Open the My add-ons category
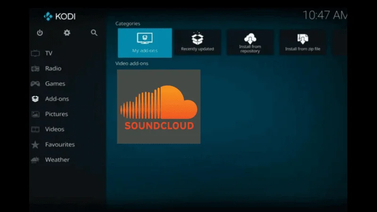Image resolution: width=377 pixels, height=212 pixels. [x=145, y=43]
